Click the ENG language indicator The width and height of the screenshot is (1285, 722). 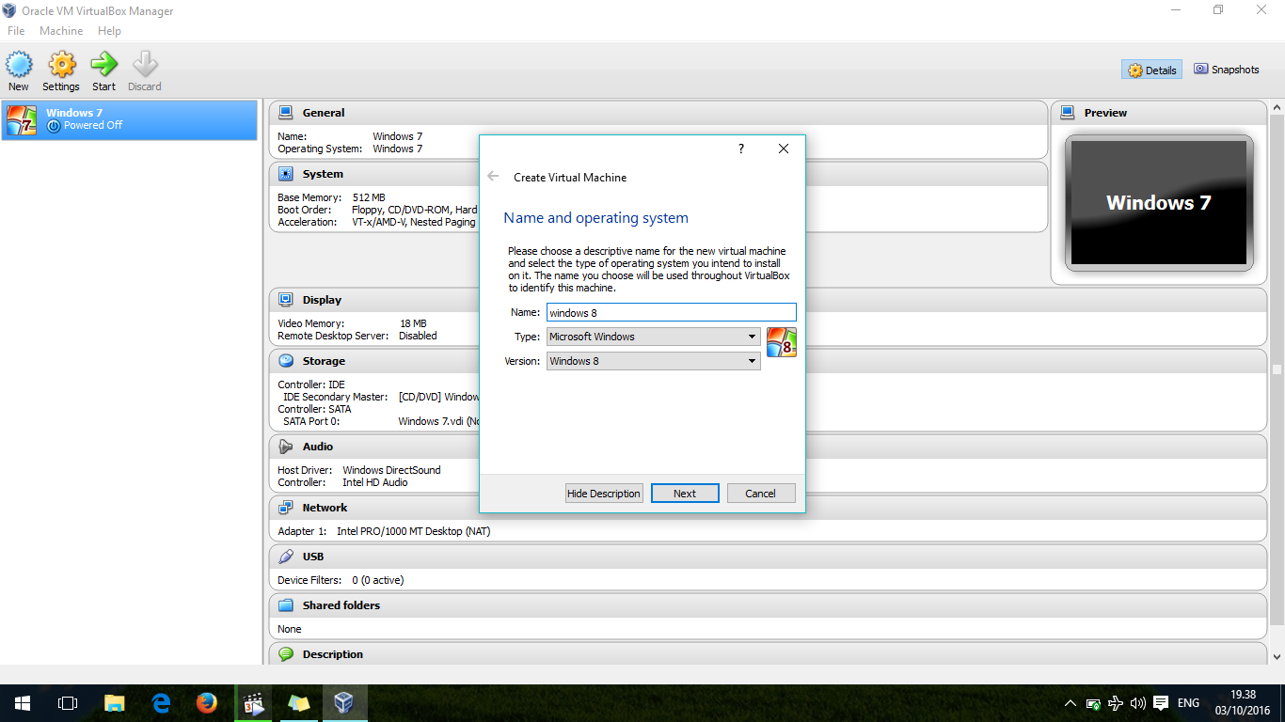pyautogui.click(x=1188, y=703)
